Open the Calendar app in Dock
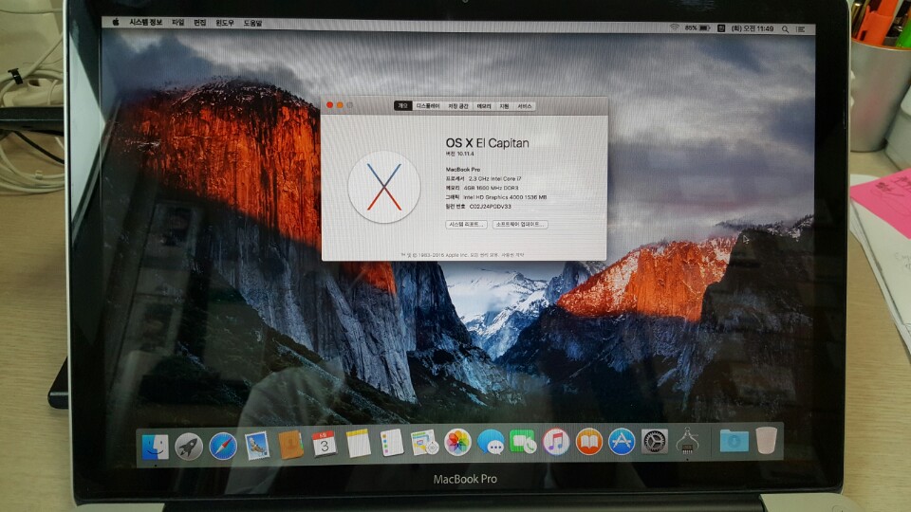This screenshot has width=911, height=512. 325,443
